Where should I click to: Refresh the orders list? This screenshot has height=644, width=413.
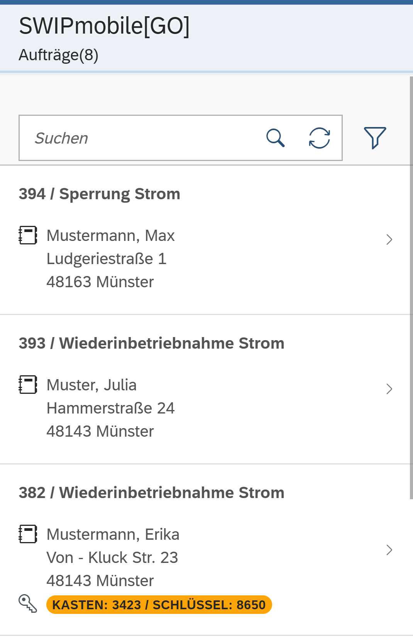319,138
